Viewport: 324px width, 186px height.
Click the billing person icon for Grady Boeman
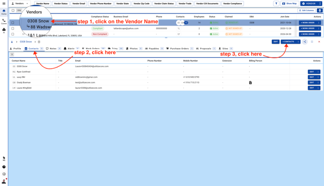click(x=250, y=82)
